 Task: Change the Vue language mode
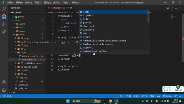click(x=158, y=96)
